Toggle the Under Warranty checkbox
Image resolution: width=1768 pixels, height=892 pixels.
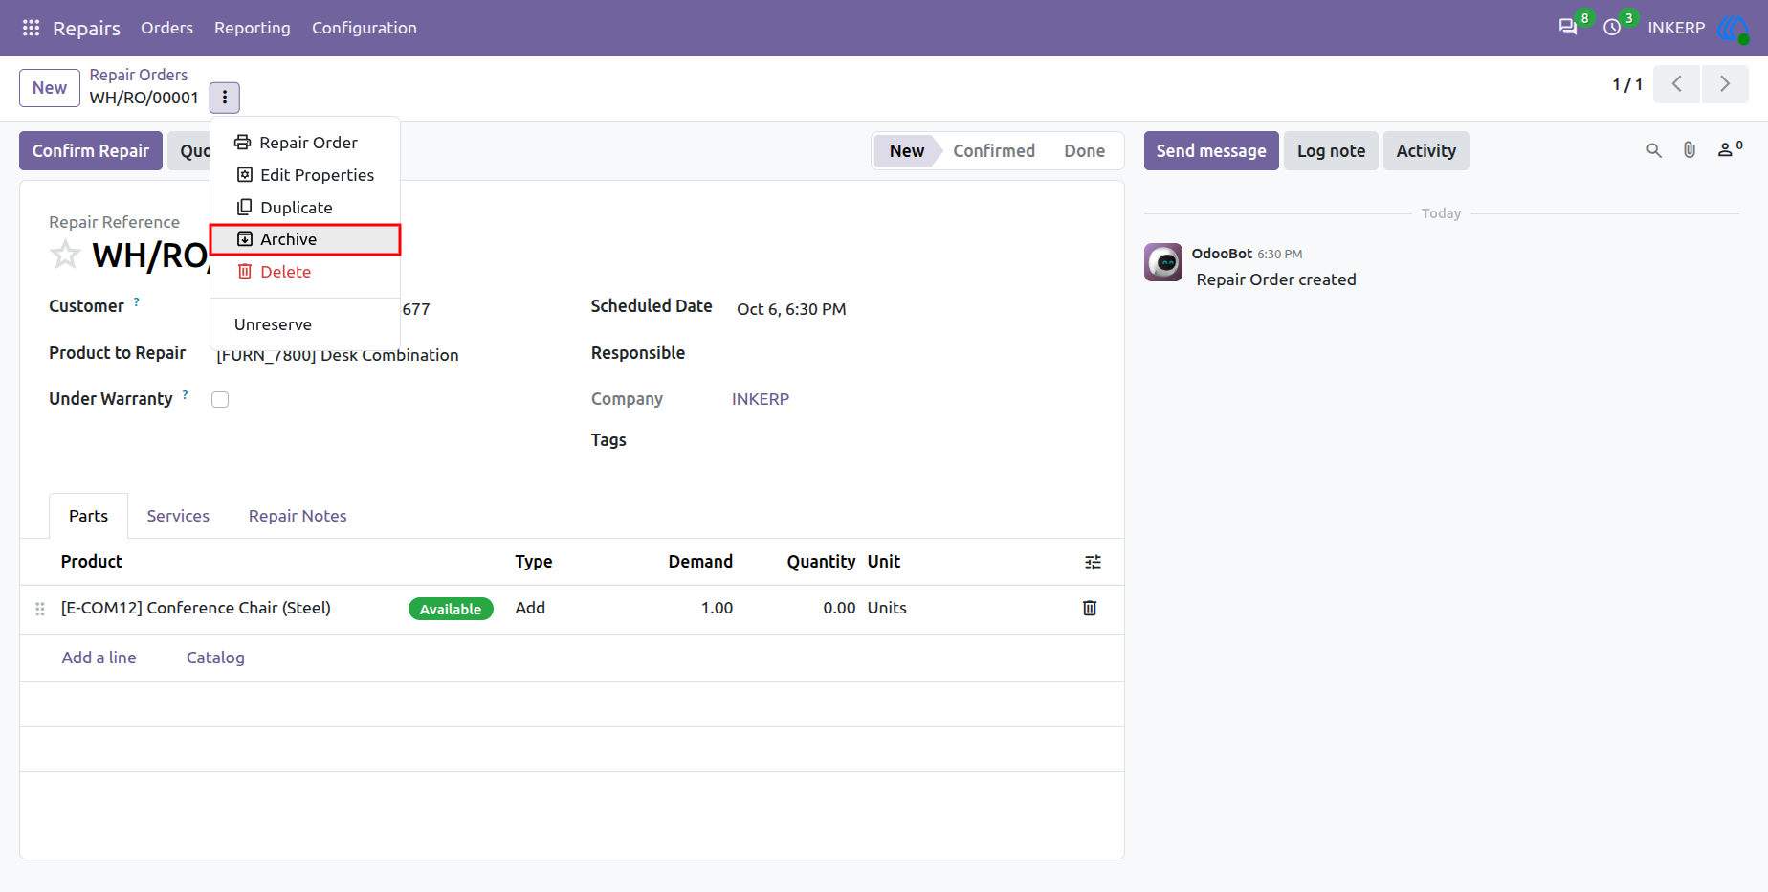coord(220,400)
